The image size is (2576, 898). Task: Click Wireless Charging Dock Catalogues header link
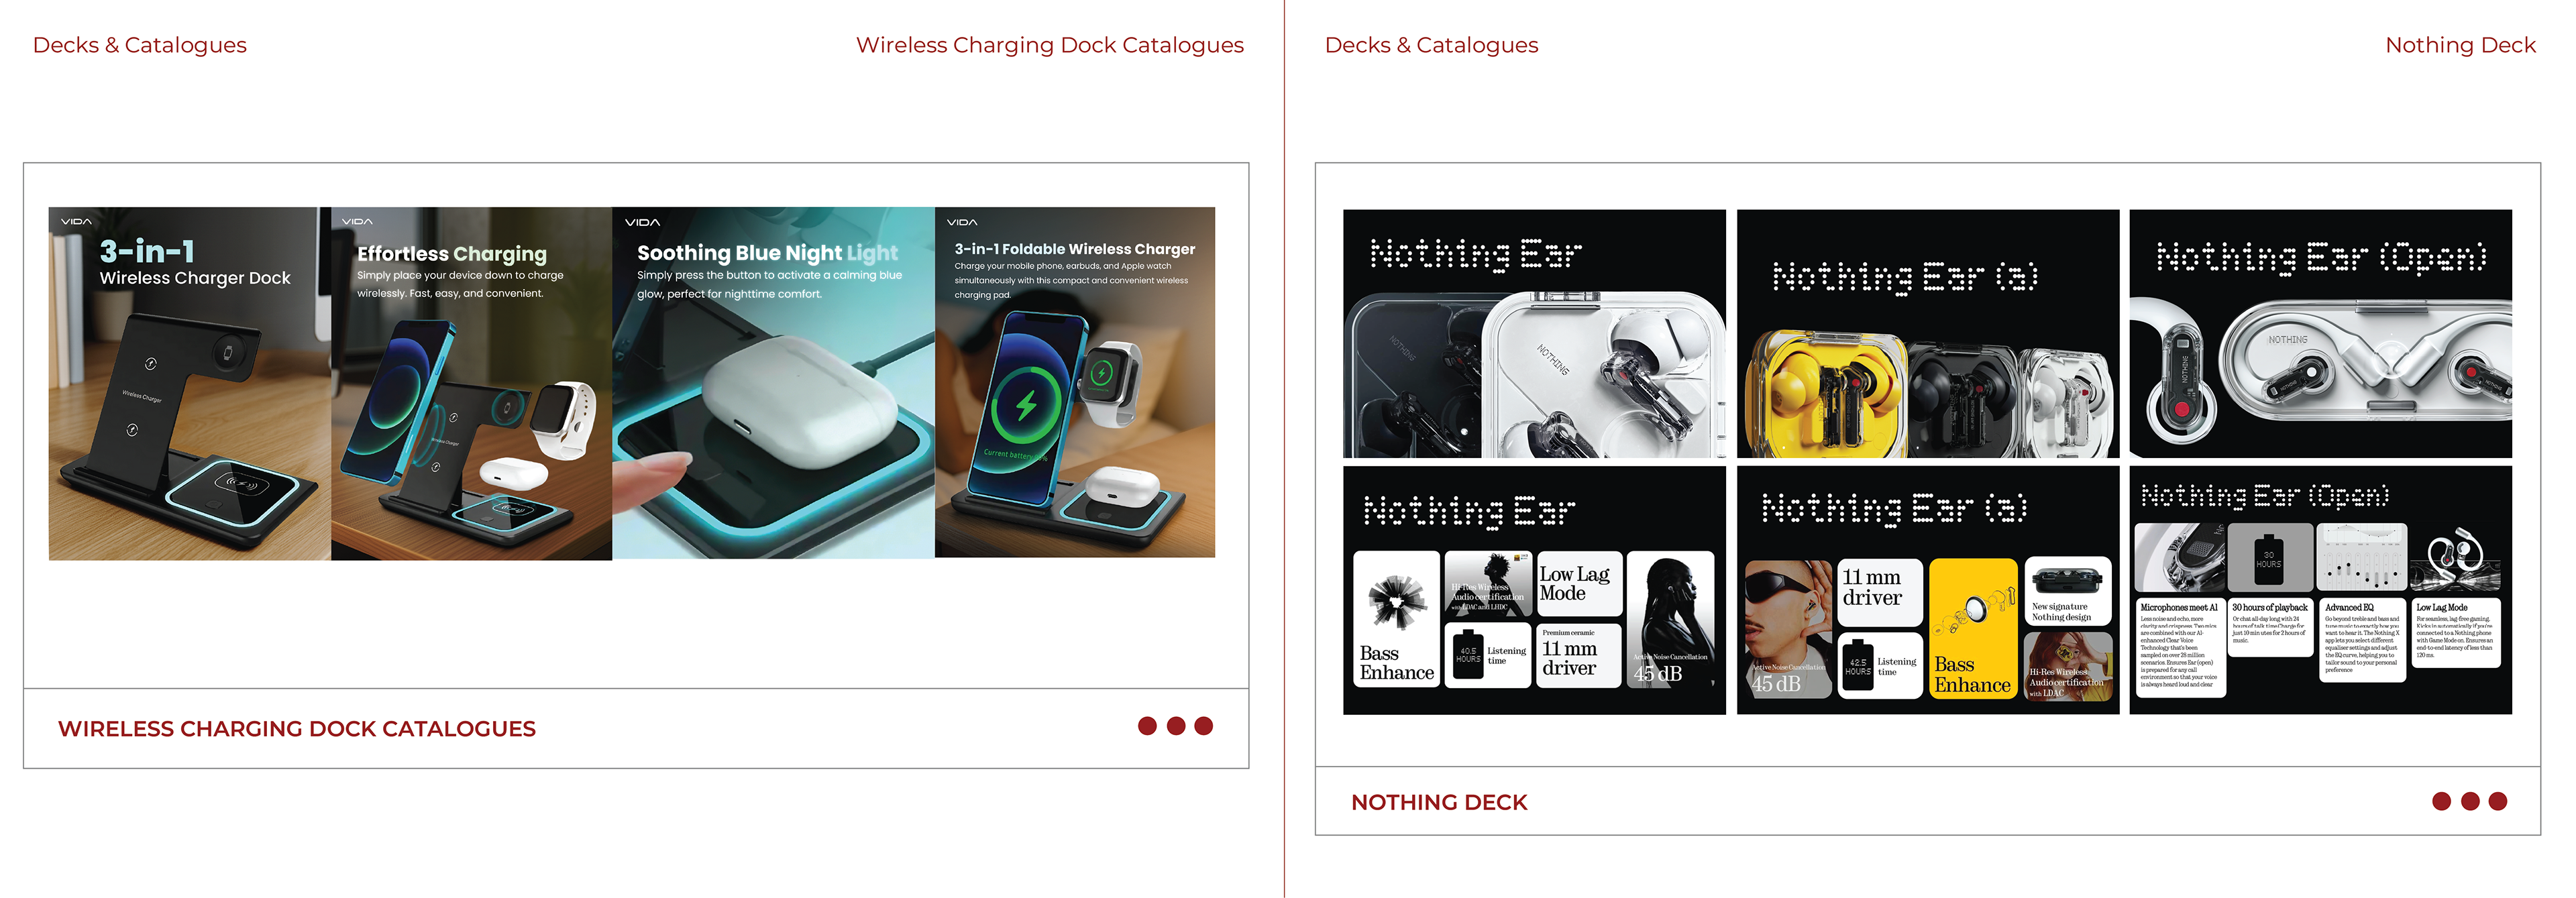(1050, 45)
